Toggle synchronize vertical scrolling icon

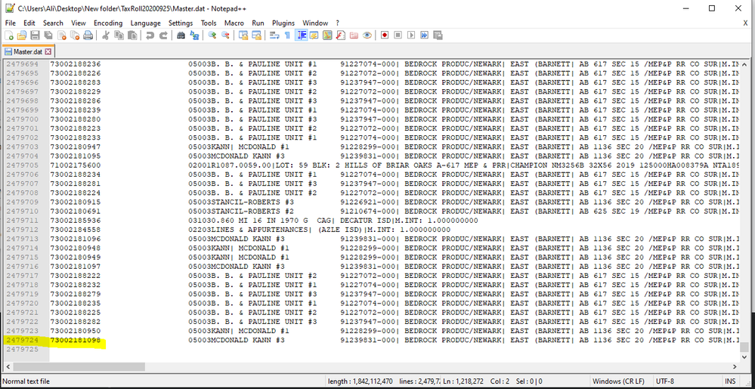click(243, 36)
